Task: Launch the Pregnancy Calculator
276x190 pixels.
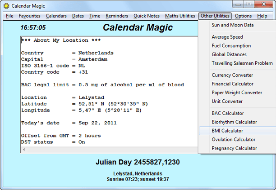Action: coord(238,149)
